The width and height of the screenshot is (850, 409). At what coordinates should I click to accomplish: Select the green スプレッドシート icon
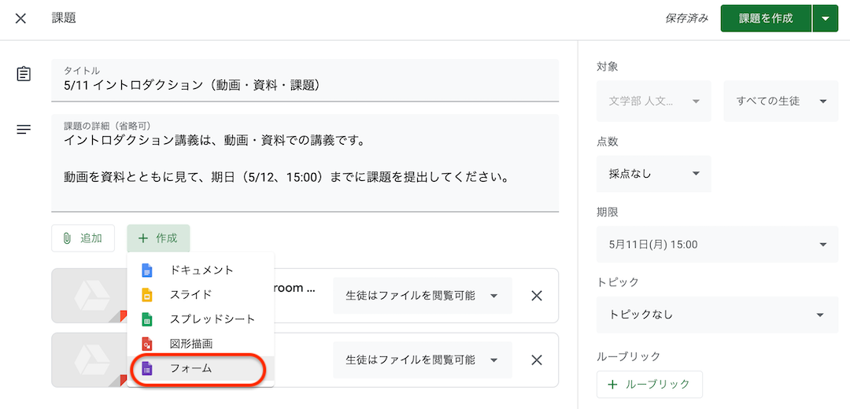coord(147,319)
